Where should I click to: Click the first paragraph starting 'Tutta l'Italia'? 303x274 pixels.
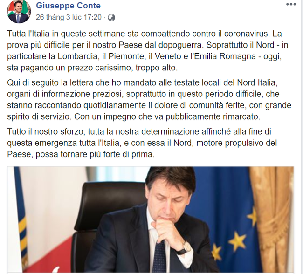[148, 51]
